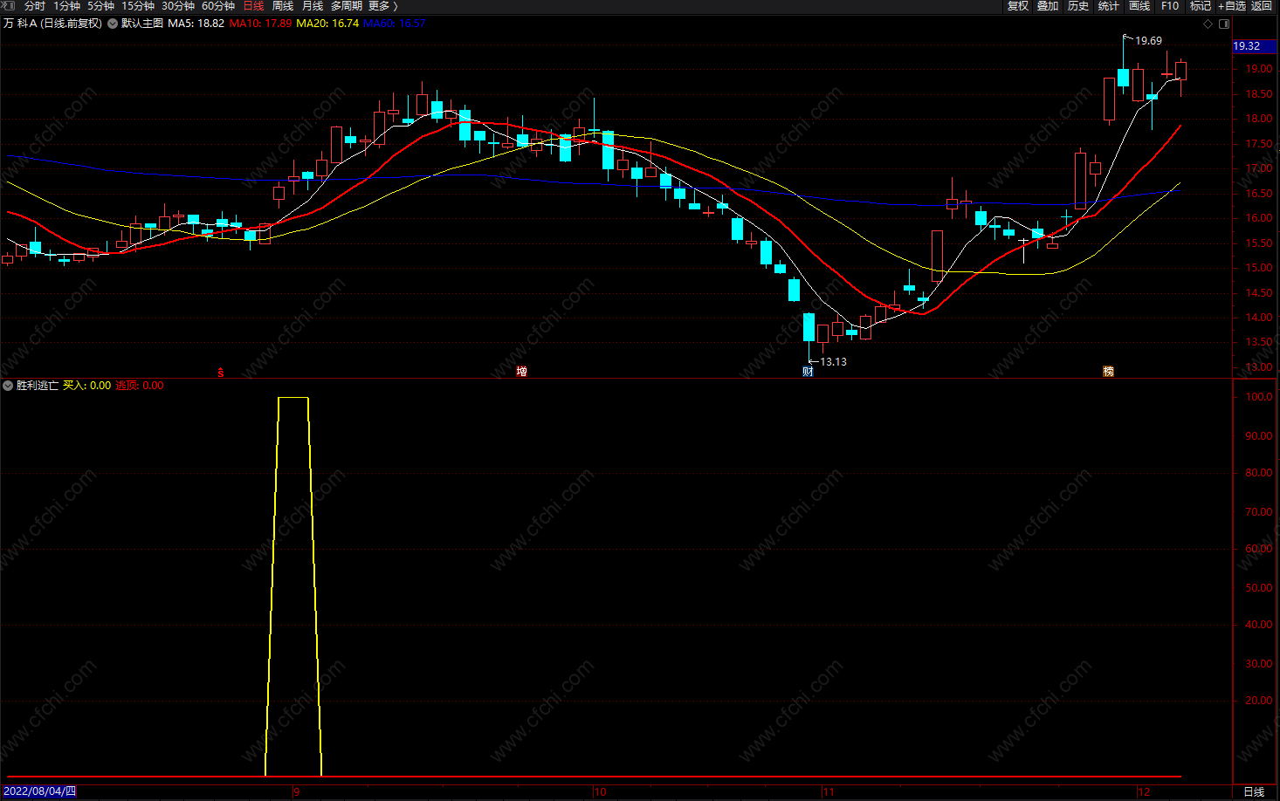Select the 60分钟 period
The width and height of the screenshot is (1280, 801).
(x=218, y=5)
